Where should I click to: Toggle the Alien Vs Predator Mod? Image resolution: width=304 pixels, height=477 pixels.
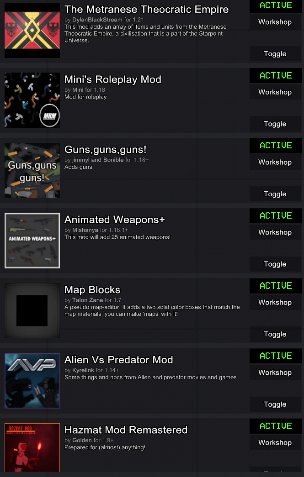point(275,404)
